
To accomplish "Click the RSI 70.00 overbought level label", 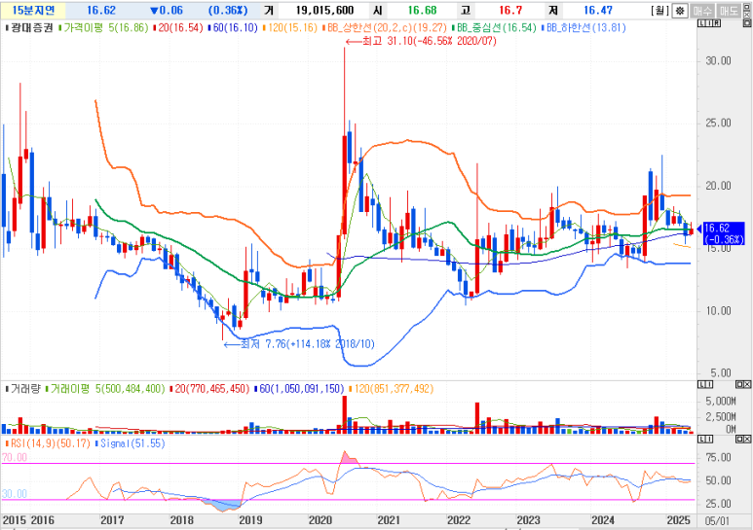I will pyautogui.click(x=15, y=458).
